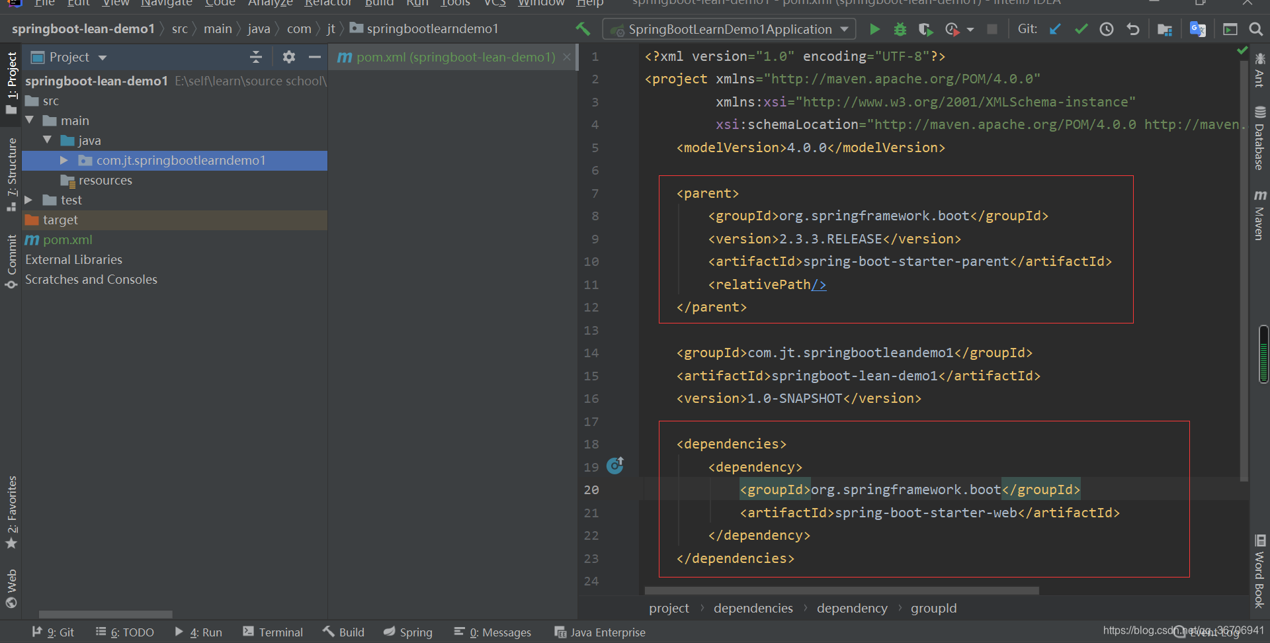The width and height of the screenshot is (1270, 643).
Task: Open Search Everywhere magnifier icon
Action: coord(1255,29)
